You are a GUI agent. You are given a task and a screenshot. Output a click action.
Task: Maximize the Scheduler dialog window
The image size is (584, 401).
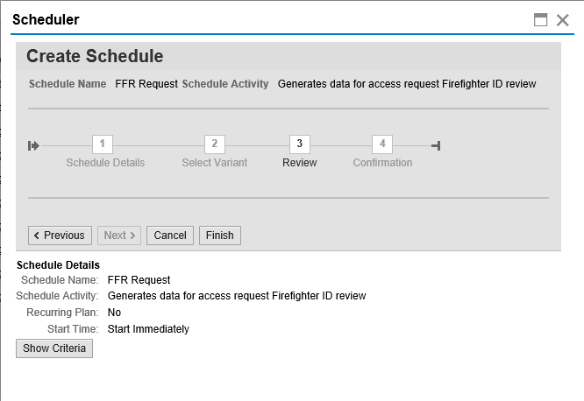pos(541,19)
